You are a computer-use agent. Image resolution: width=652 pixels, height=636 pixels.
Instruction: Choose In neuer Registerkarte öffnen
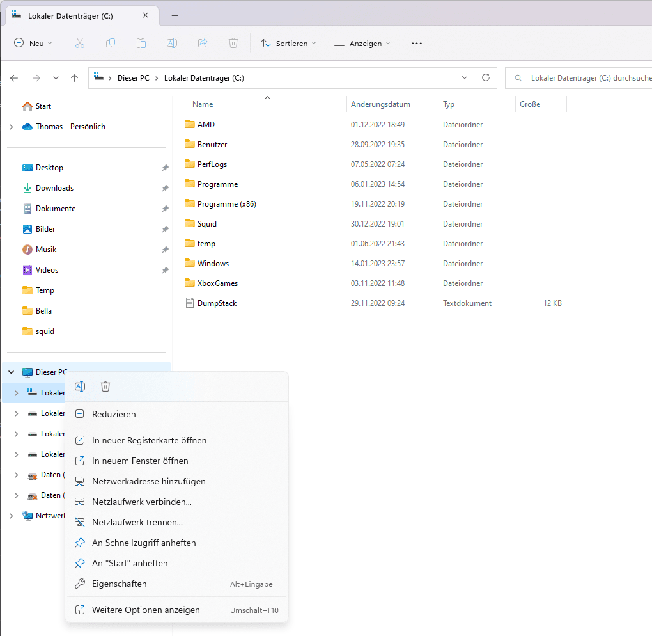click(x=176, y=440)
